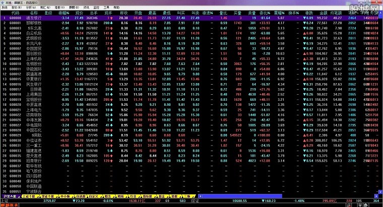
Task: Click the app icon in the title bar
Action: [x=3, y=3]
